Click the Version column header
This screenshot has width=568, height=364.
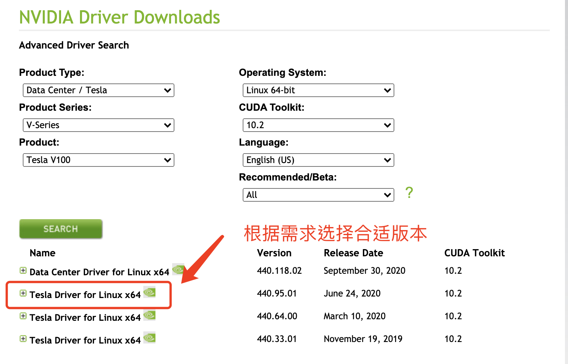pyautogui.click(x=274, y=253)
